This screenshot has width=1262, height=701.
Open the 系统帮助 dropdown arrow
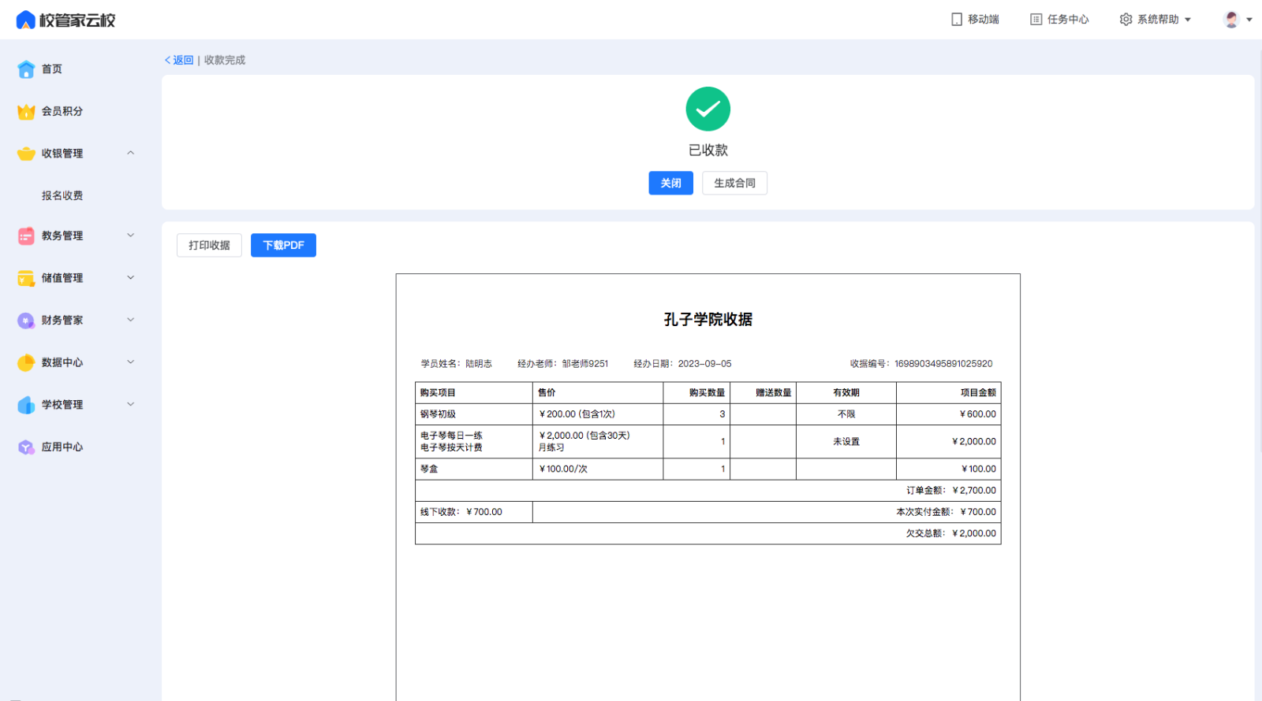pyautogui.click(x=1188, y=20)
